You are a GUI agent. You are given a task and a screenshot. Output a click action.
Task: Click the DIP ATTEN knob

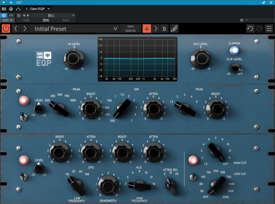153,109
